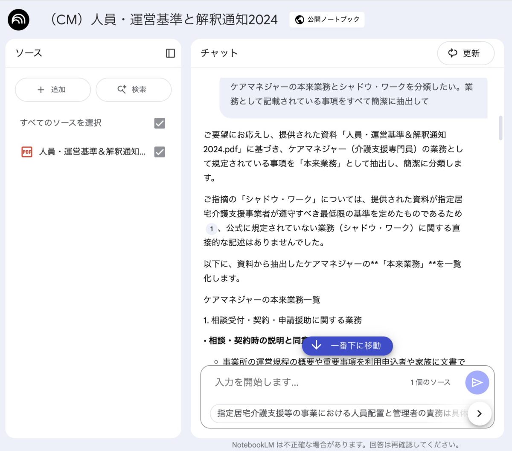Viewport: 512px width, 451px height.
Task: Jump to bottom with the 一番下に移動 button
Action: point(347,346)
